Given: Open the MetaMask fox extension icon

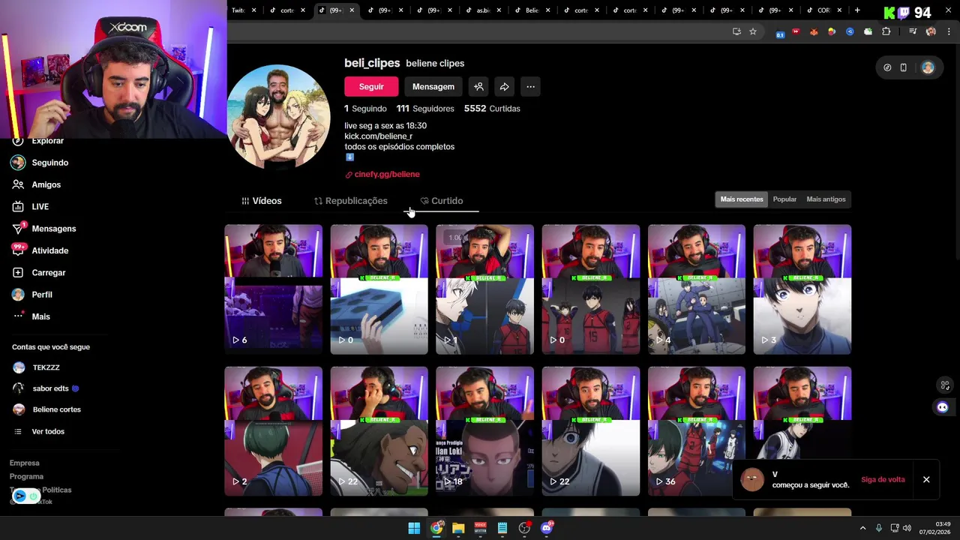Looking at the screenshot, I should [814, 31].
